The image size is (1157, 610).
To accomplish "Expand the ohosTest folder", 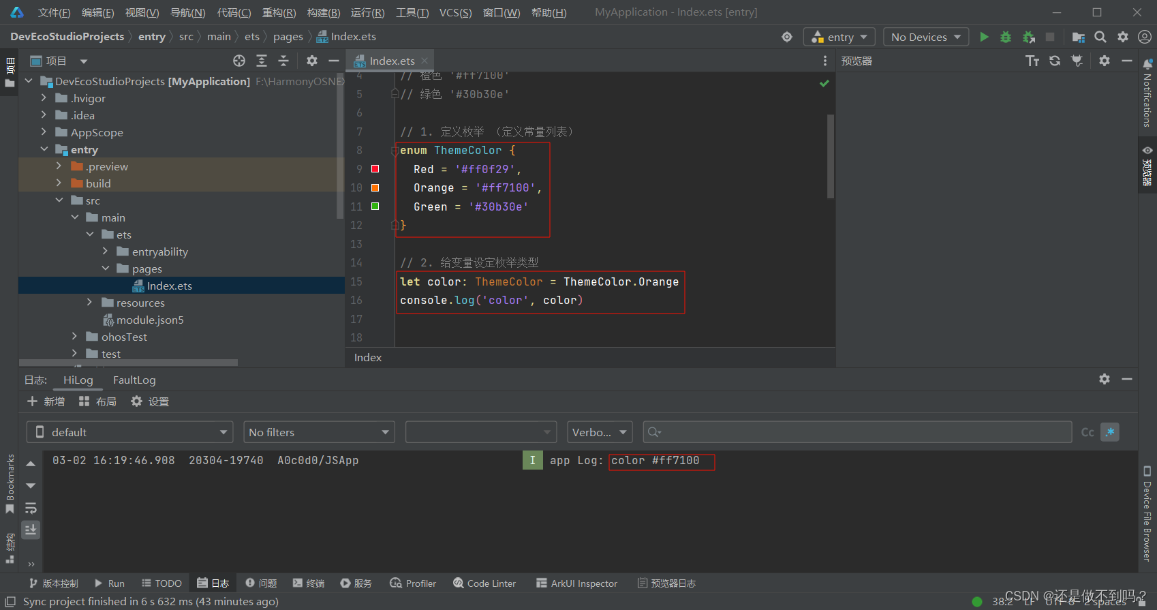I will [74, 337].
